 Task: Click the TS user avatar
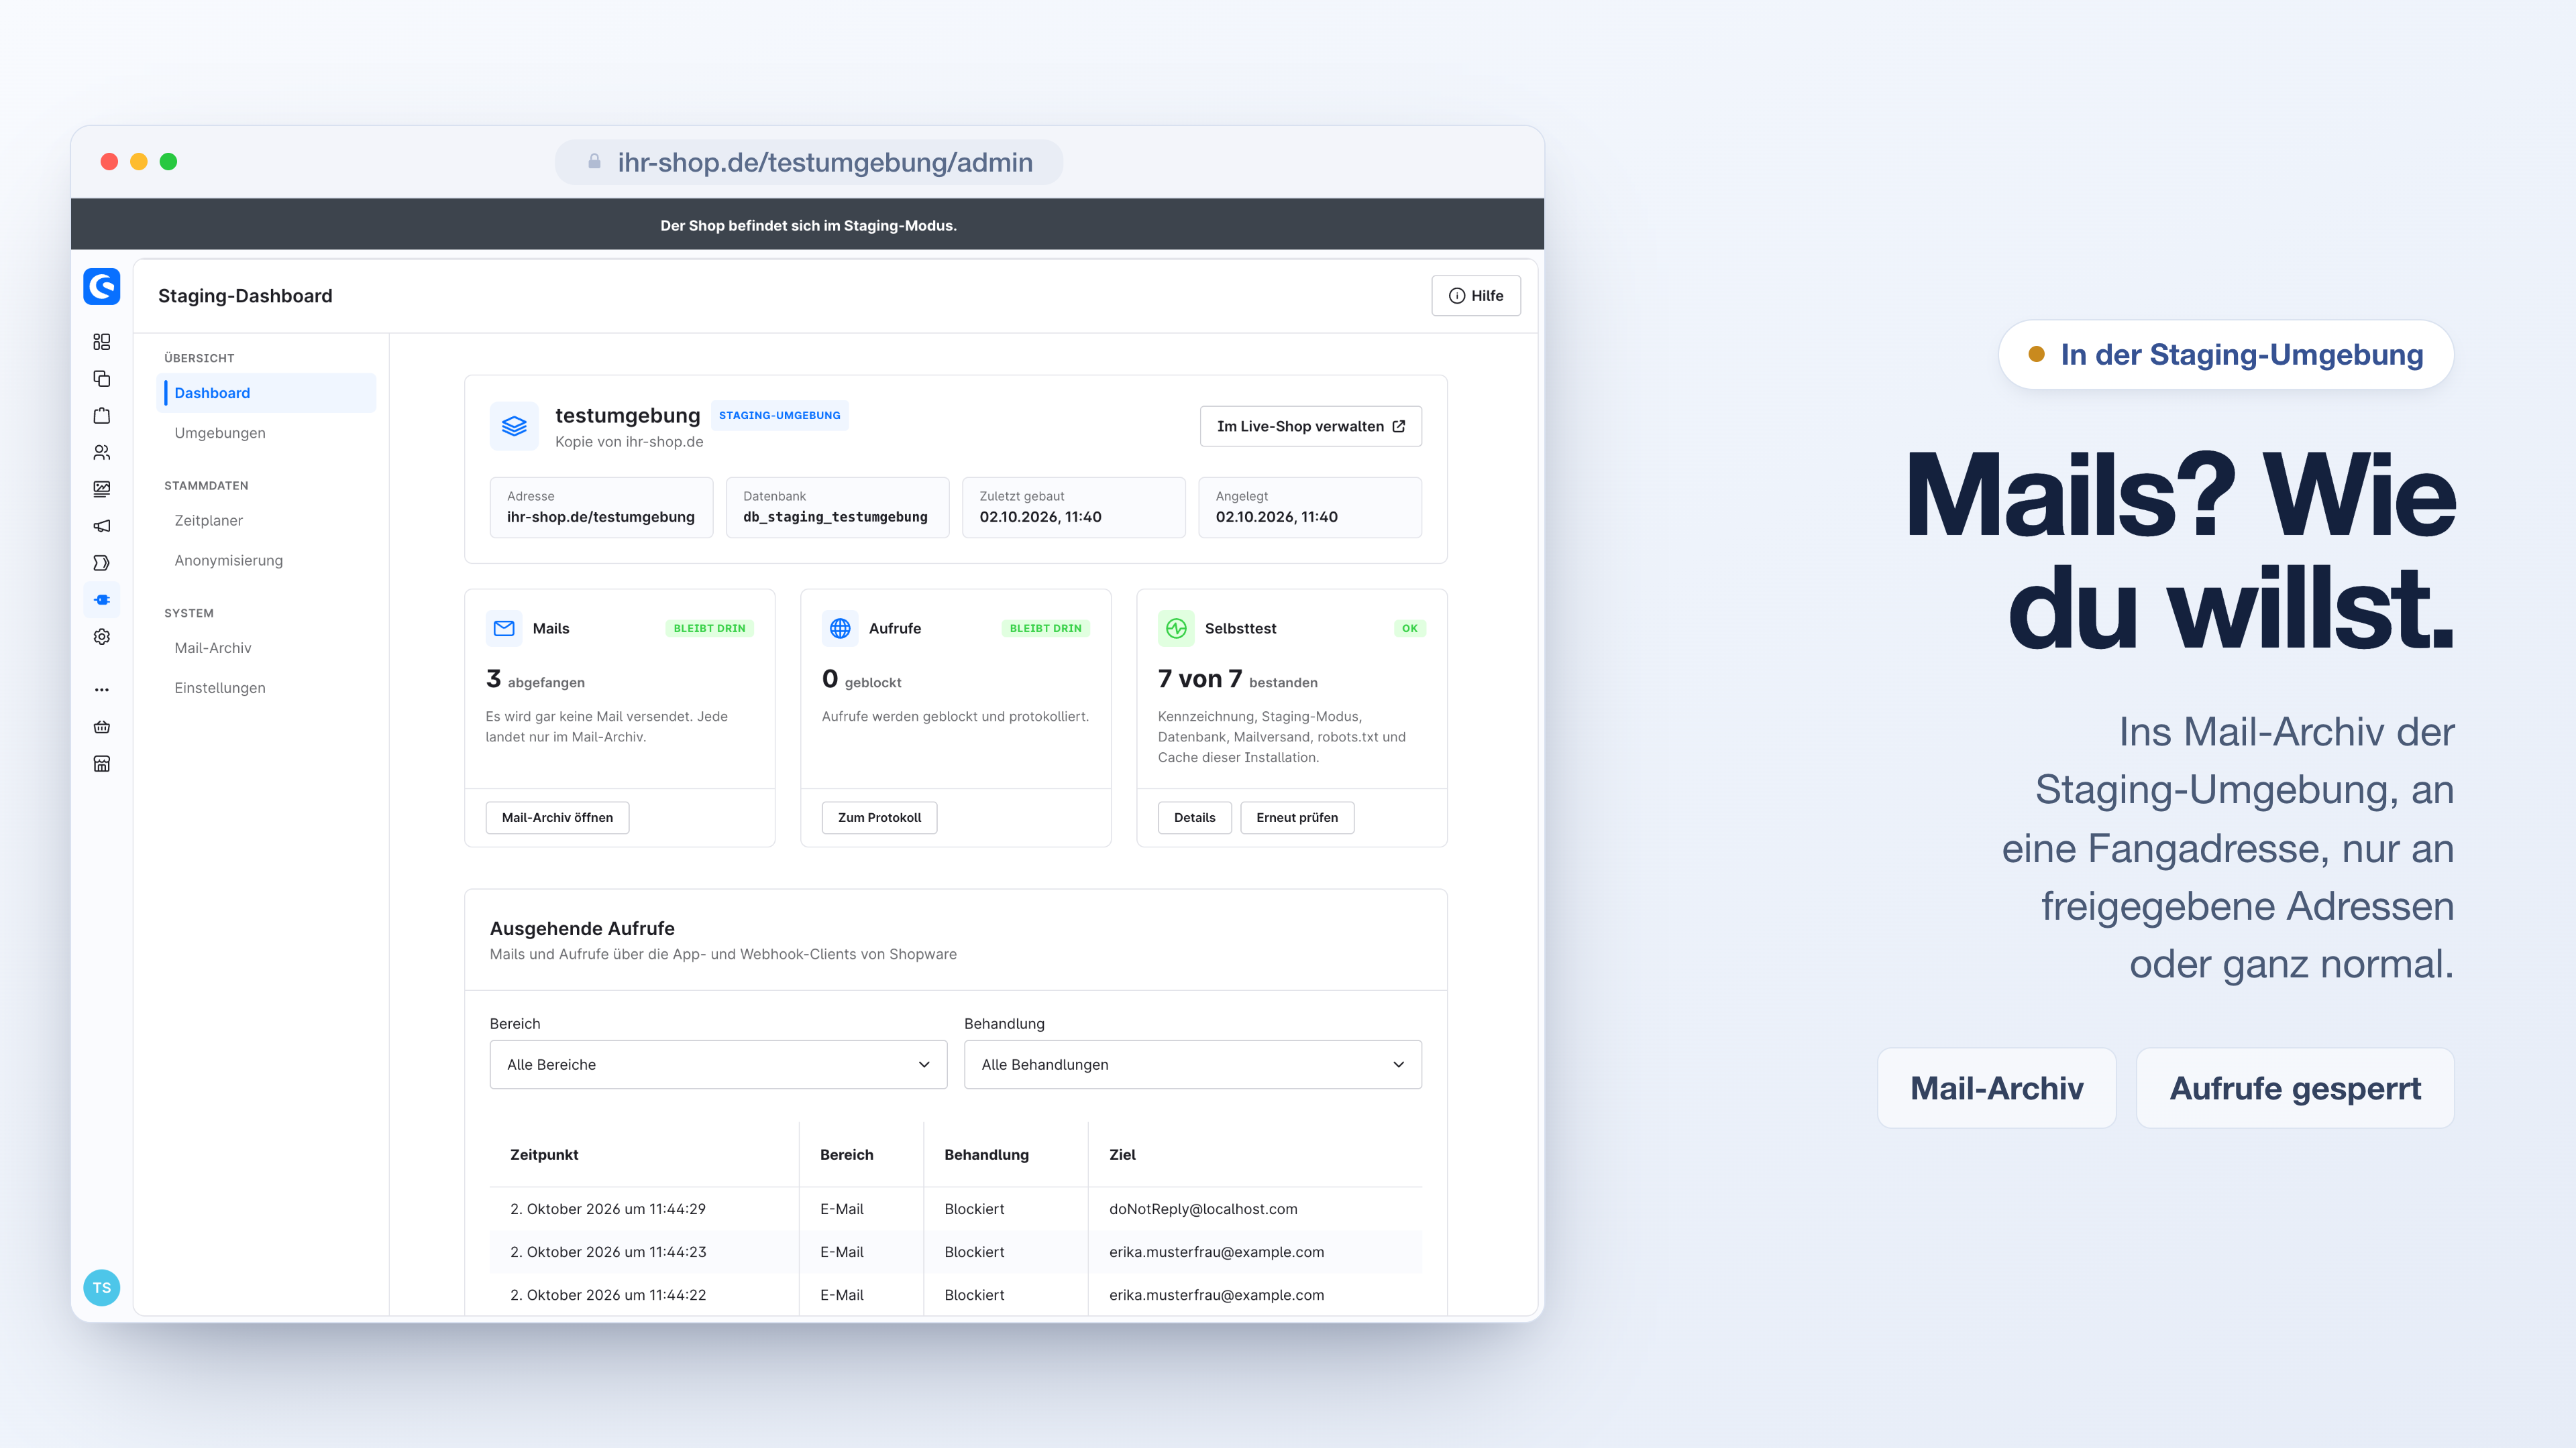pos(102,1287)
